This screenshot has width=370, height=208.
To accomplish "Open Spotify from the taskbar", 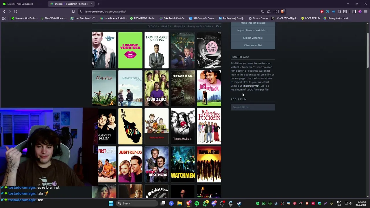I will coord(197,203).
